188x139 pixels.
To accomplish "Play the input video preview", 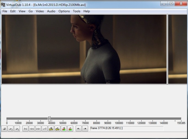I will click(x=10, y=129).
